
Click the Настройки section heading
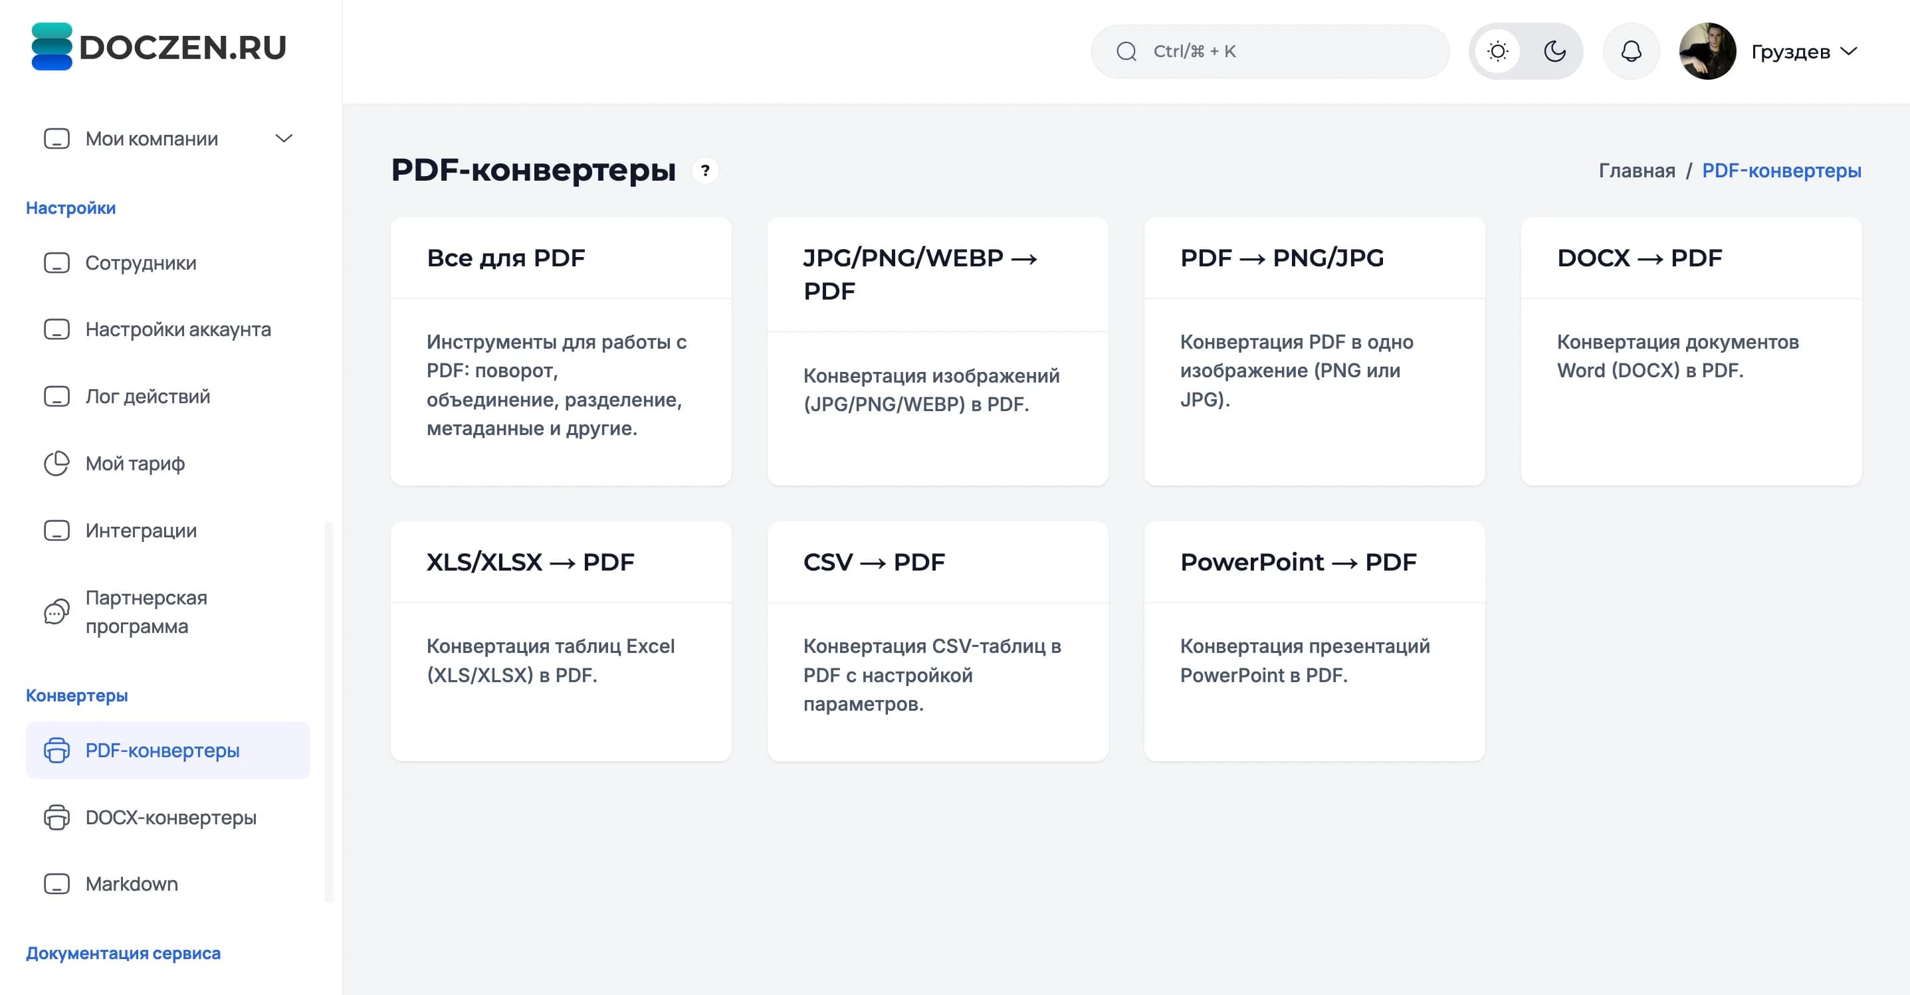point(70,208)
